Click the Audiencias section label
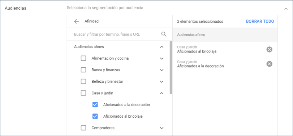Viewport: 293px width, 136px height. (x=16, y=8)
